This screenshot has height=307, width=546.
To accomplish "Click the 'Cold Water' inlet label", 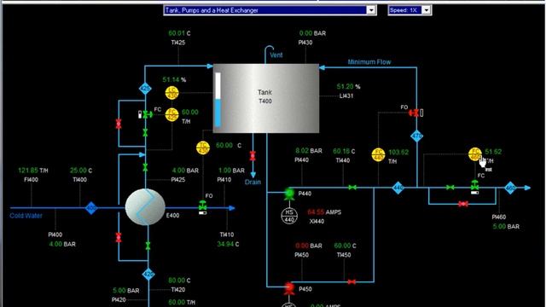I will click(x=26, y=216).
